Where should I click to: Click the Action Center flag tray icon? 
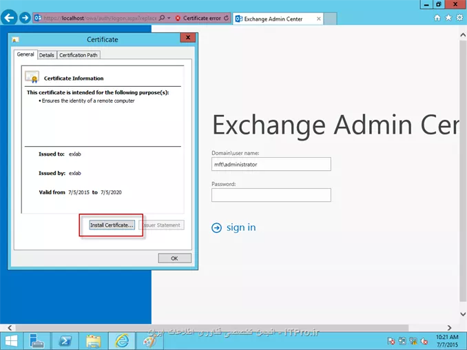click(391, 341)
